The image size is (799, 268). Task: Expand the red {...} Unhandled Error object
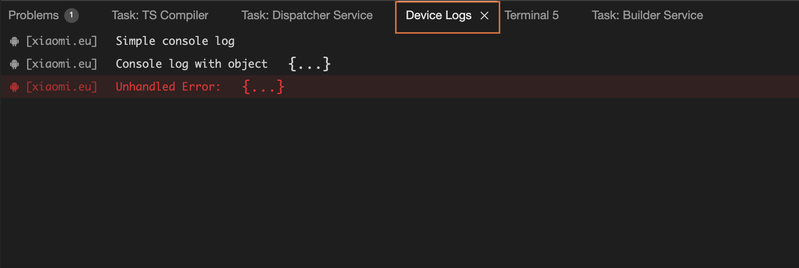point(263,86)
